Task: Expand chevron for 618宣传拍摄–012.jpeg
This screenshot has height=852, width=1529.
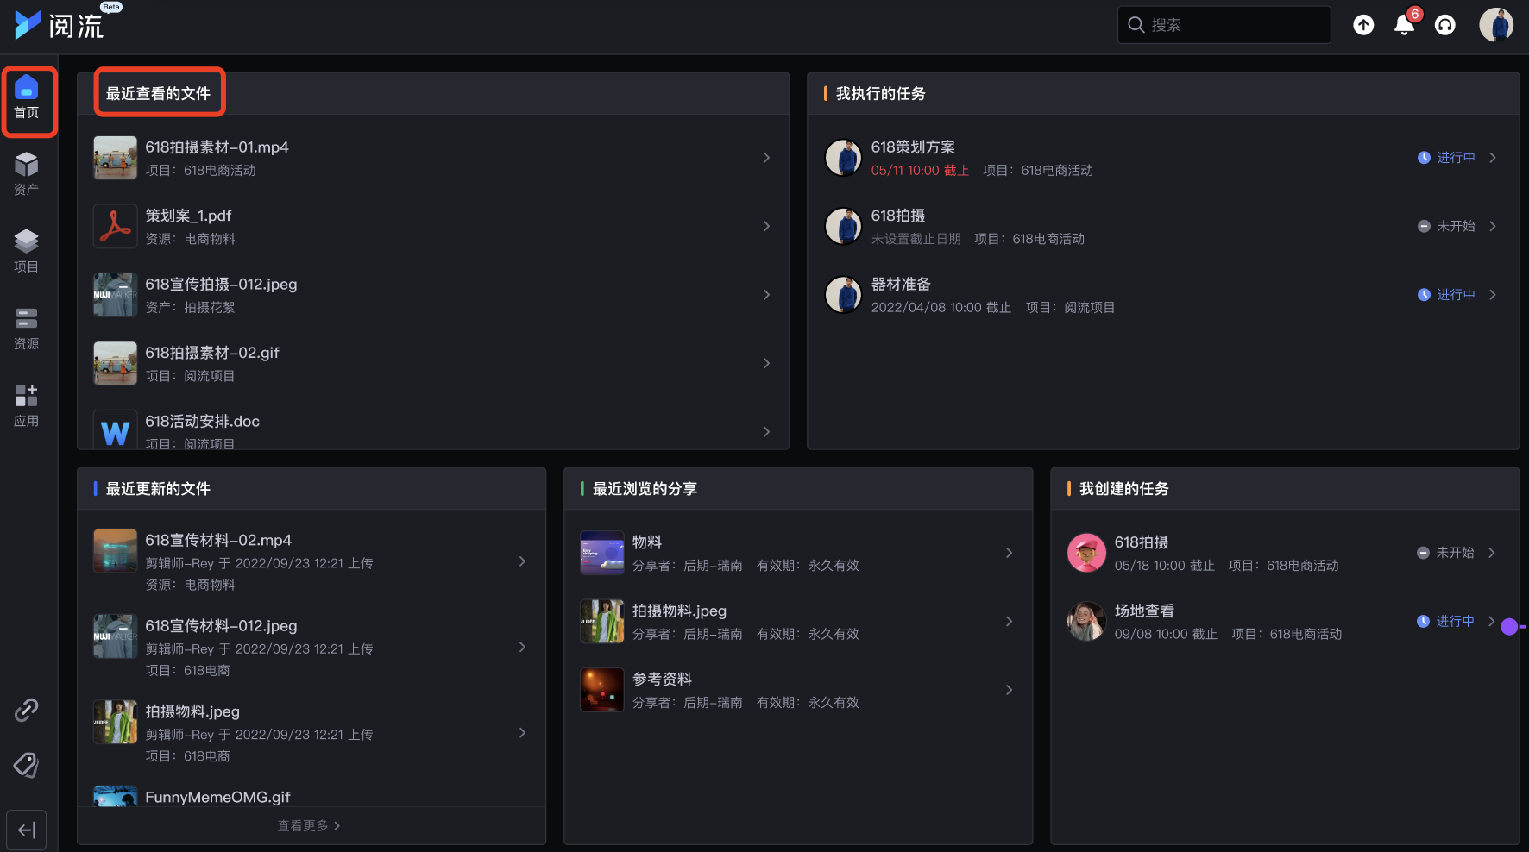Action: pos(766,295)
